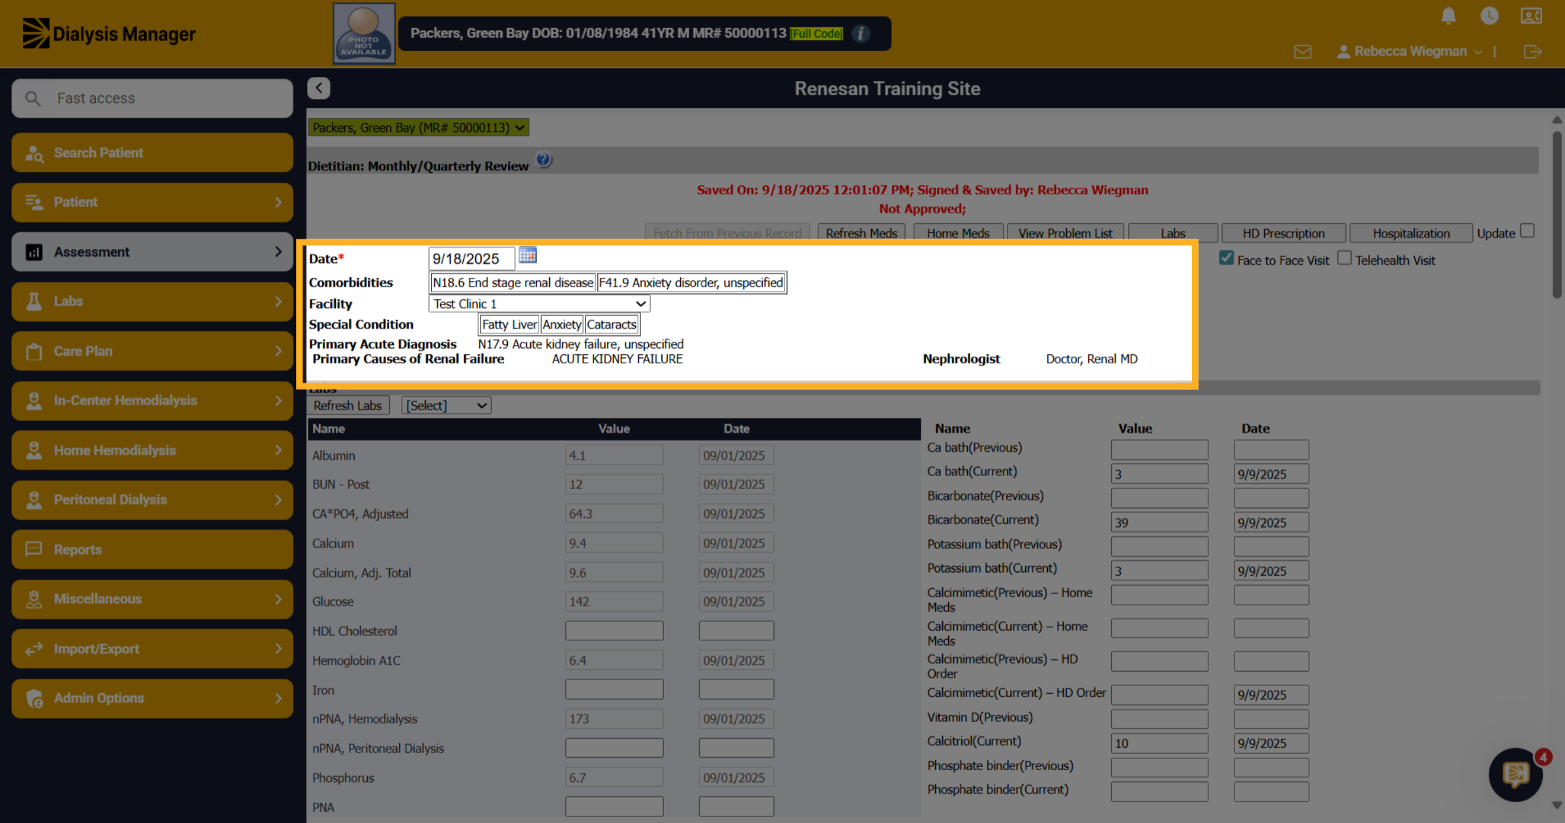This screenshot has height=823, width=1565.
Task: Click the patient photo placeholder thumbnail
Action: (364, 33)
